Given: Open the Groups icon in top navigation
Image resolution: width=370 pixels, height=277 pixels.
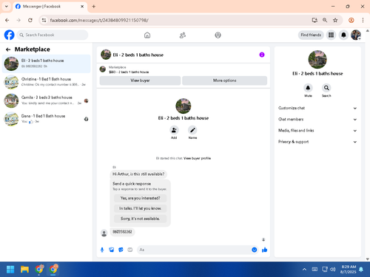Looking at the screenshot, I should pyautogui.click(x=218, y=35).
